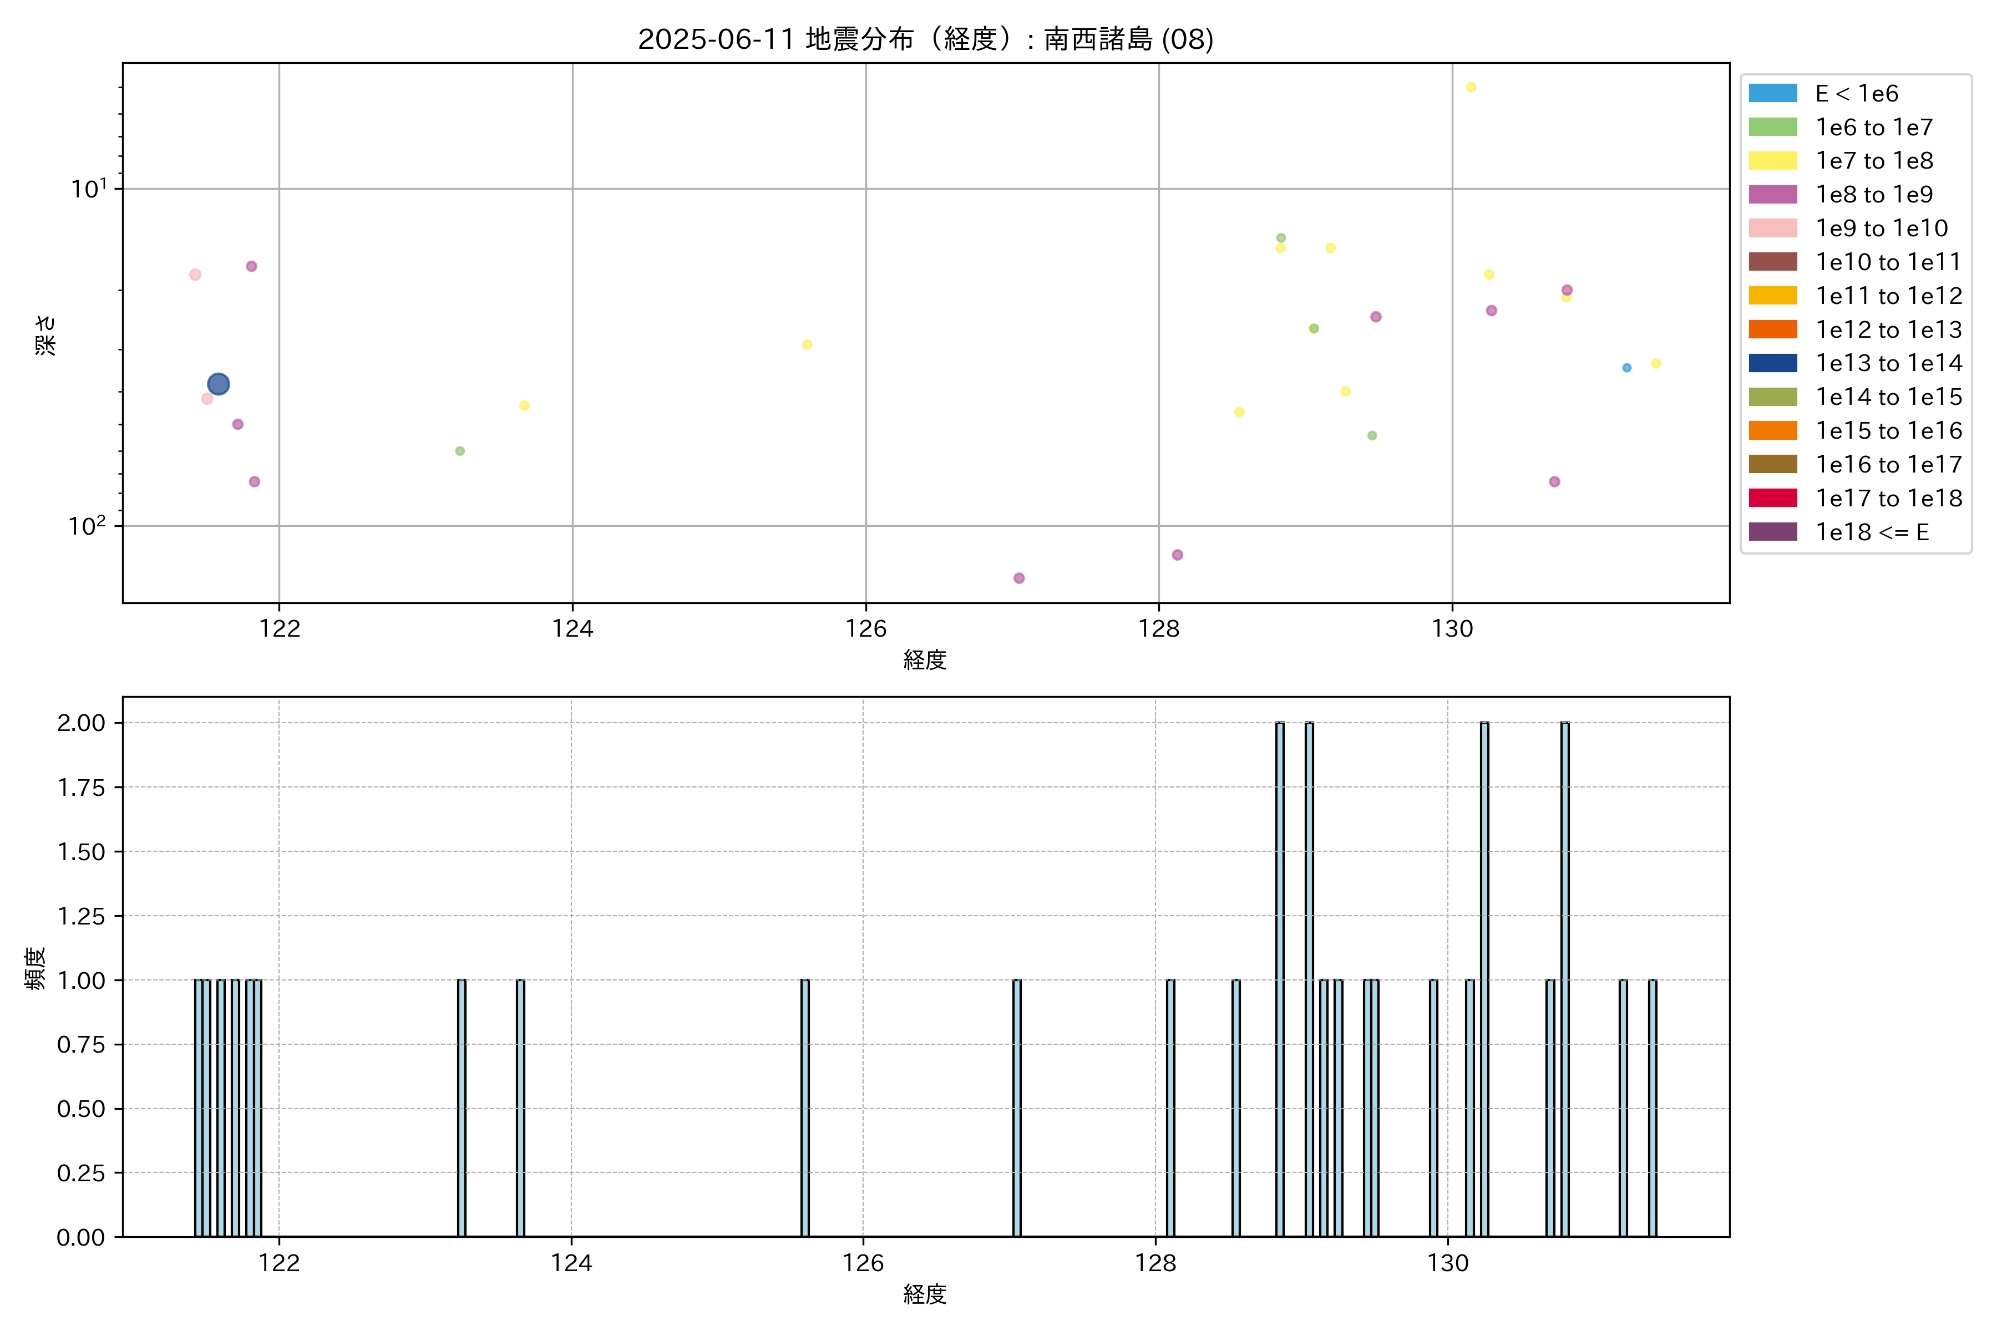The height and width of the screenshot is (1331, 1997).
Task: Click the '1e7 to 1e8' yellow legend swatch
Action: click(x=1772, y=160)
